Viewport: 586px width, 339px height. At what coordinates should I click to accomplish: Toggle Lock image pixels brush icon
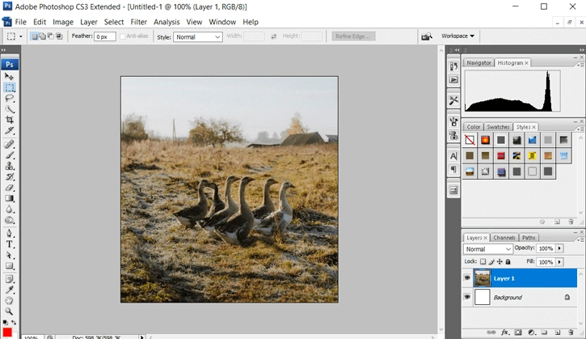click(491, 261)
